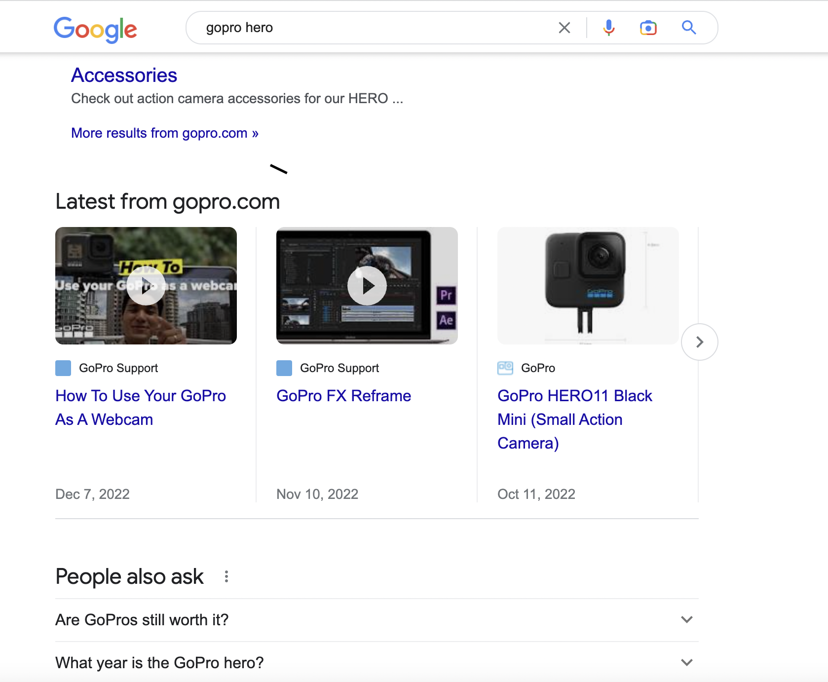The height and width of the screenshot is (682, 828).
Task: Click the accessories description snippet text
Action: click(x=237, y=99)
